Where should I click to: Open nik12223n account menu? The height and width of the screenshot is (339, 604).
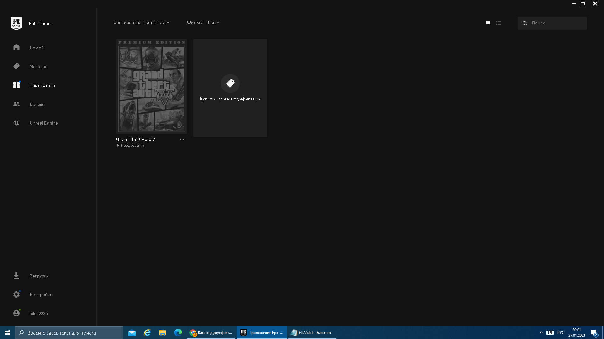coord(39,313)
